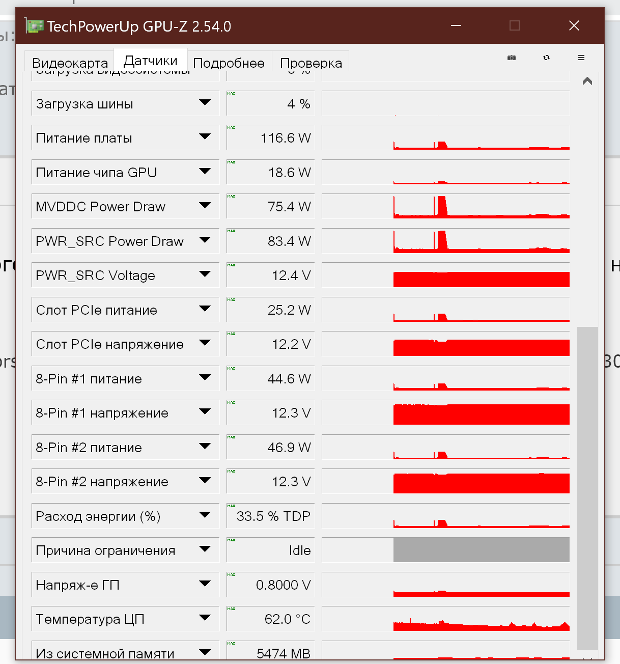Image resolution: width=620 pixels, height=664 pixels.
Task: Switch to the Видеокарта tab
Action: click(x=70, y=63)
